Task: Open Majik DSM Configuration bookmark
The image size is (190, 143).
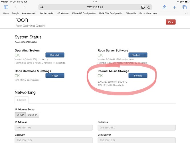Action: (x=111, y=13)
